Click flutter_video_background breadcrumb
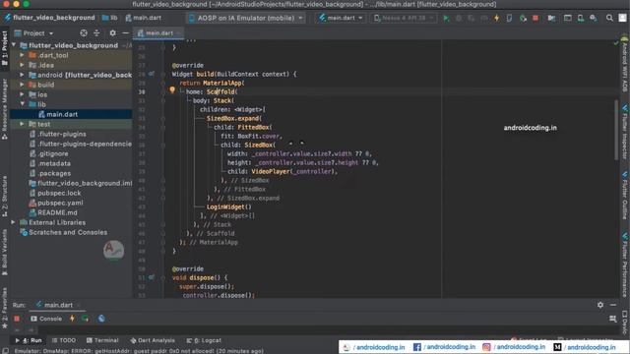630x354 pixels. coord(50,18)
